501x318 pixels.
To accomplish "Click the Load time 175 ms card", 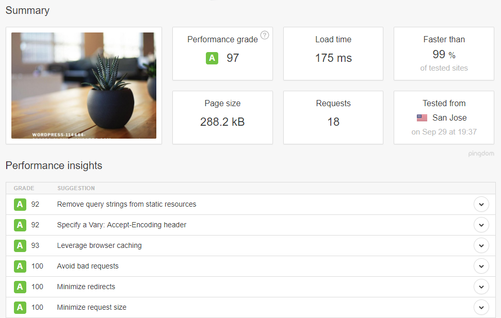I will point(333,54).
